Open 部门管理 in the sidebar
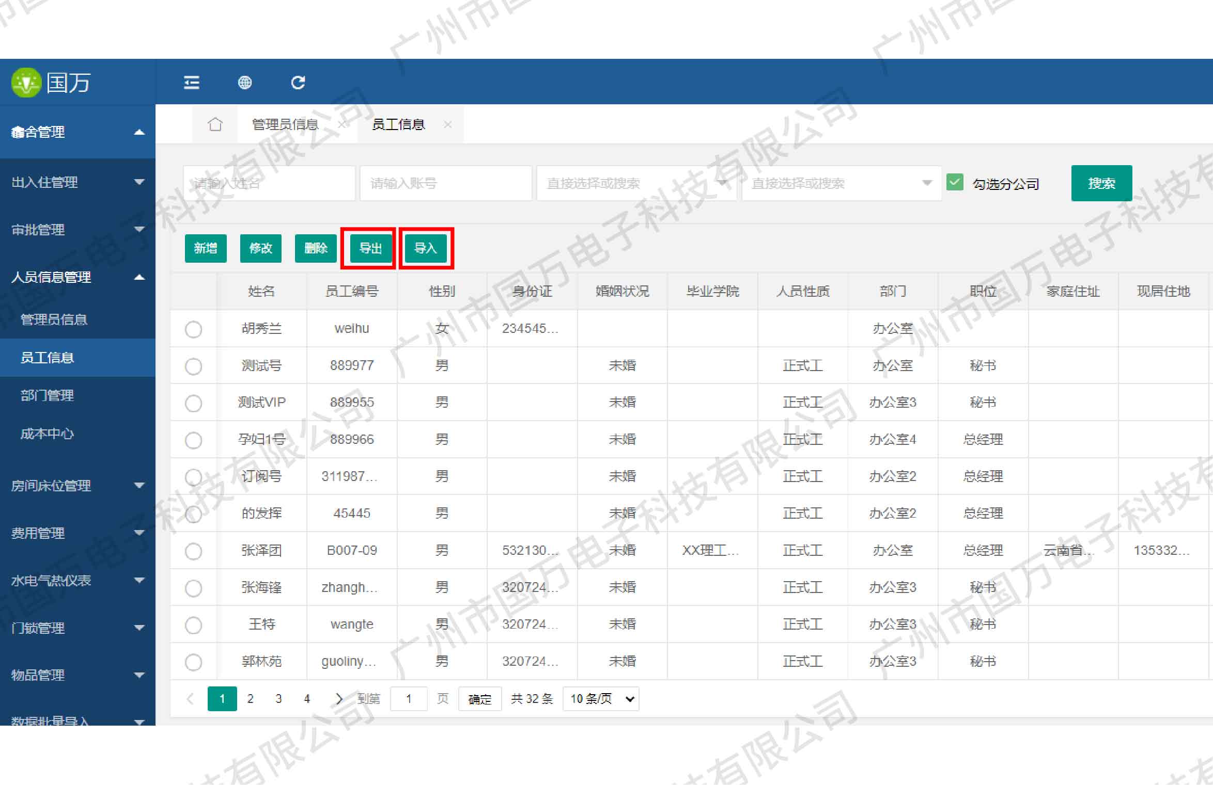The width and height of the screenshot is (1213, 785). coord(47,396)
